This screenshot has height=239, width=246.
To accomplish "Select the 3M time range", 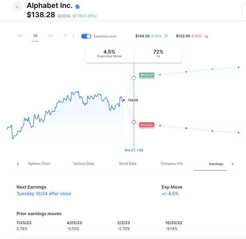I will click(50, 36).
